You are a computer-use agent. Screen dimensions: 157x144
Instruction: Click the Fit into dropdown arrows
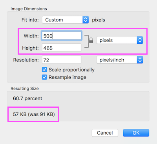(86, 20)
